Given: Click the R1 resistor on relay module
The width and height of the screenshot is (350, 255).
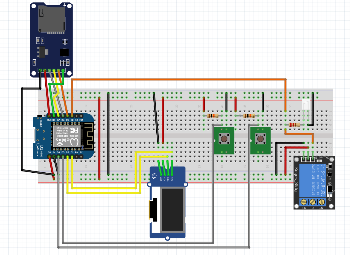Looking at the screenshot, I should click(330, 166).
